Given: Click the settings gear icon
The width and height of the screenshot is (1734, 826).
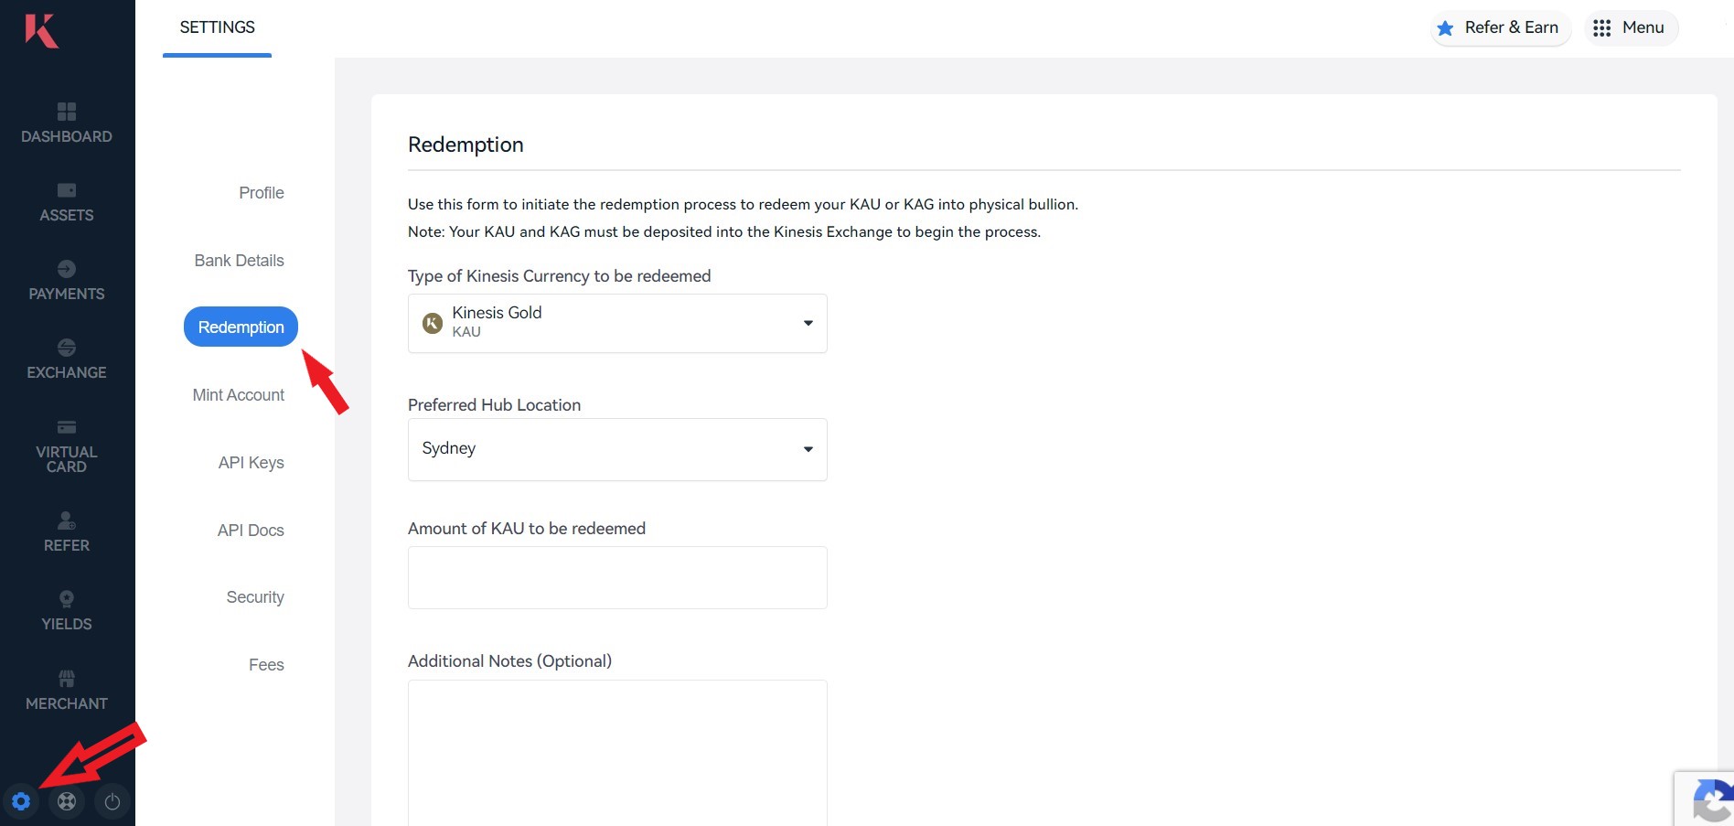Looking at the screenshot, I should pos(21,802).
